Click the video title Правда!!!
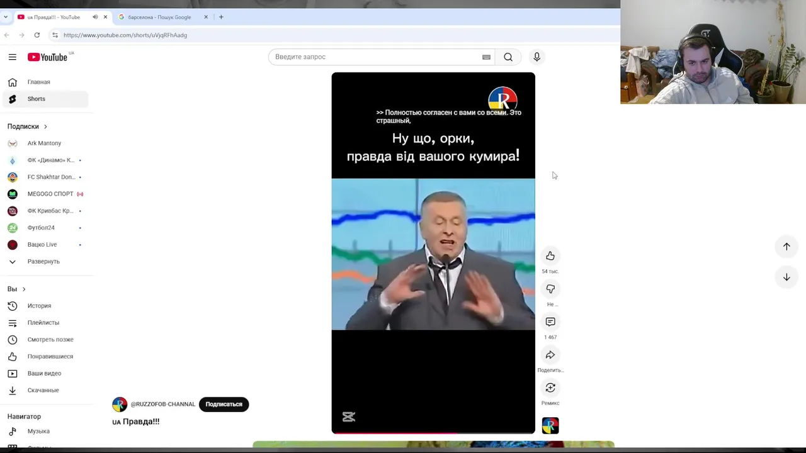The width and height of the screenshot is (806, 453). click(136, 422)
